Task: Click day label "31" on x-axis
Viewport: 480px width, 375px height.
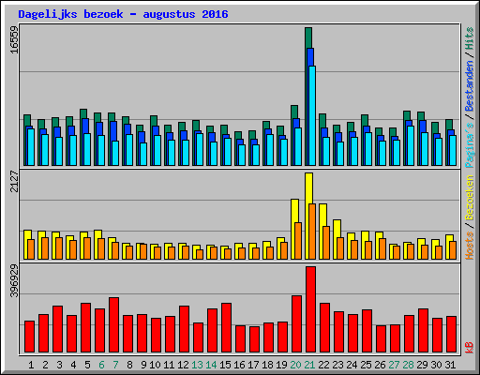Action: [450, 365]
